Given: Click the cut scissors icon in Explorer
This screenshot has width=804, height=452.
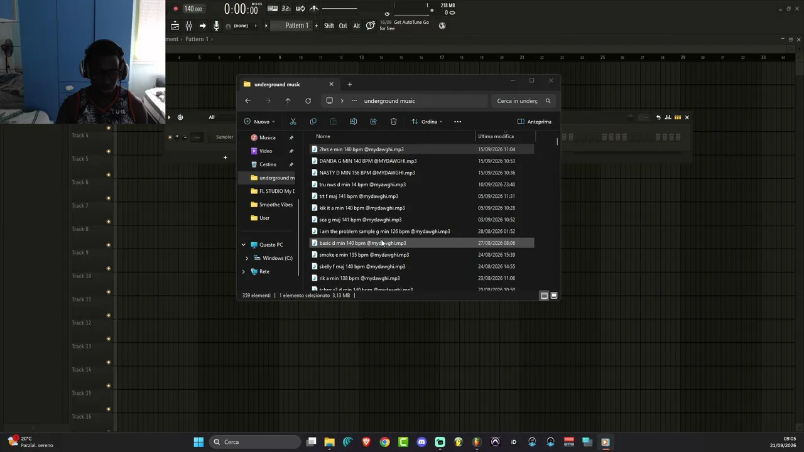Looking at the screenshot, I should coord(293,122).
